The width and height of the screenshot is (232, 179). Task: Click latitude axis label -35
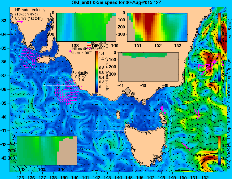pos(3,48)
